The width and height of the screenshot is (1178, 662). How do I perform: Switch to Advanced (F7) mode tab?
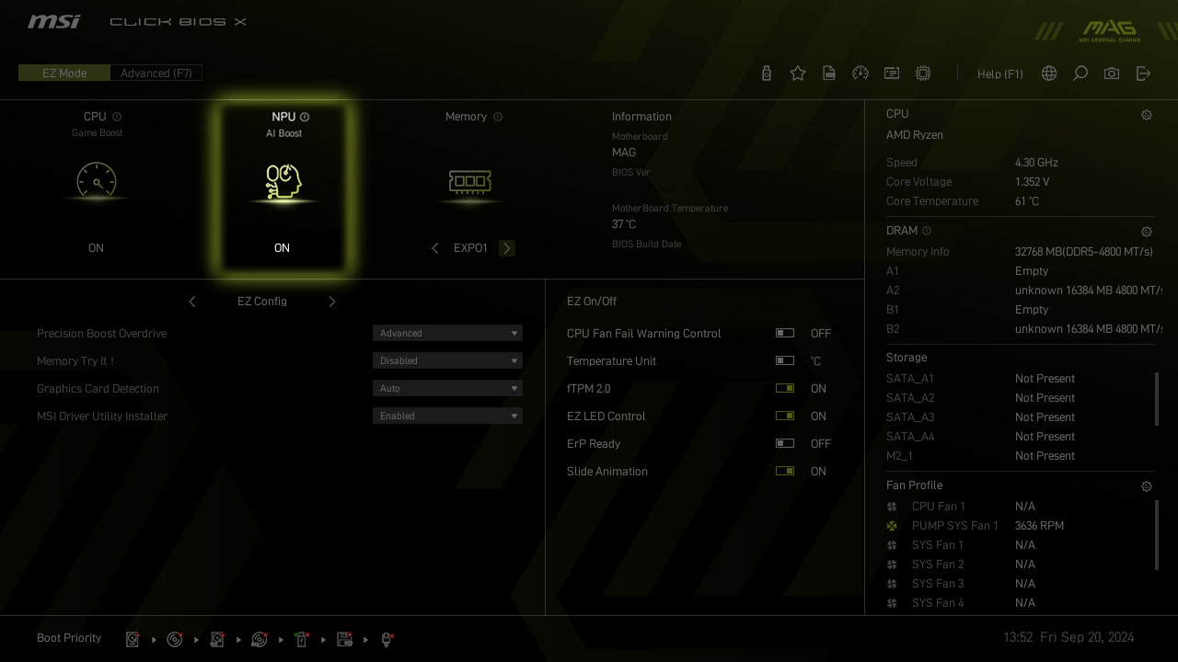pyautogui.click(x=156, y=74)
